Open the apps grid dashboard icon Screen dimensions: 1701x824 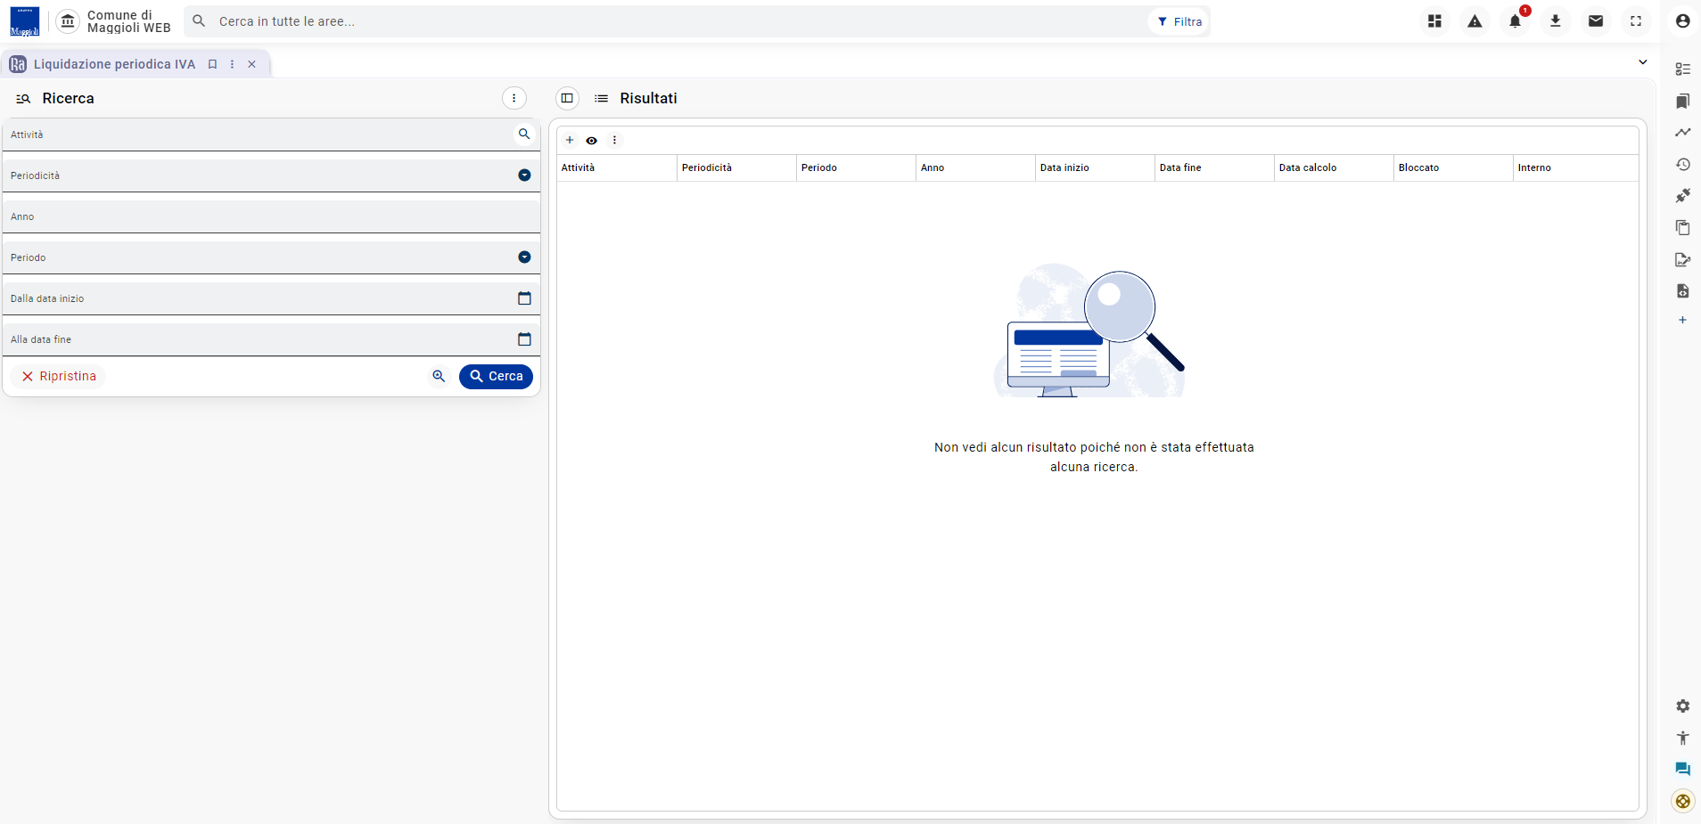click(x=1434, y=21)
